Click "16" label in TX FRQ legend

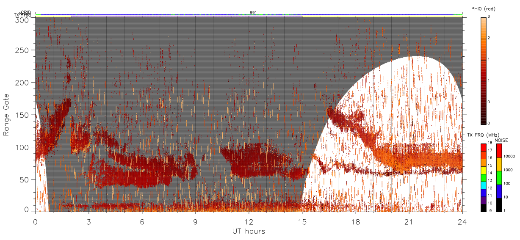coord(490,158)
